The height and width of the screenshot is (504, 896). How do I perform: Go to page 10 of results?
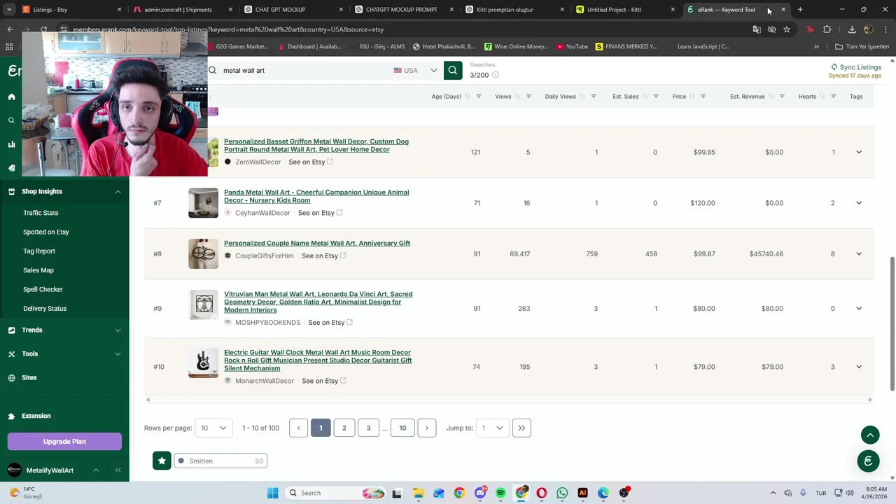coord(402,428)
